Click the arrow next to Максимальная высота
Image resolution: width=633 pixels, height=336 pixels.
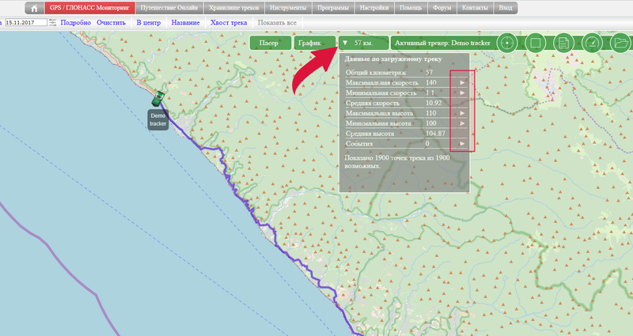462,113
